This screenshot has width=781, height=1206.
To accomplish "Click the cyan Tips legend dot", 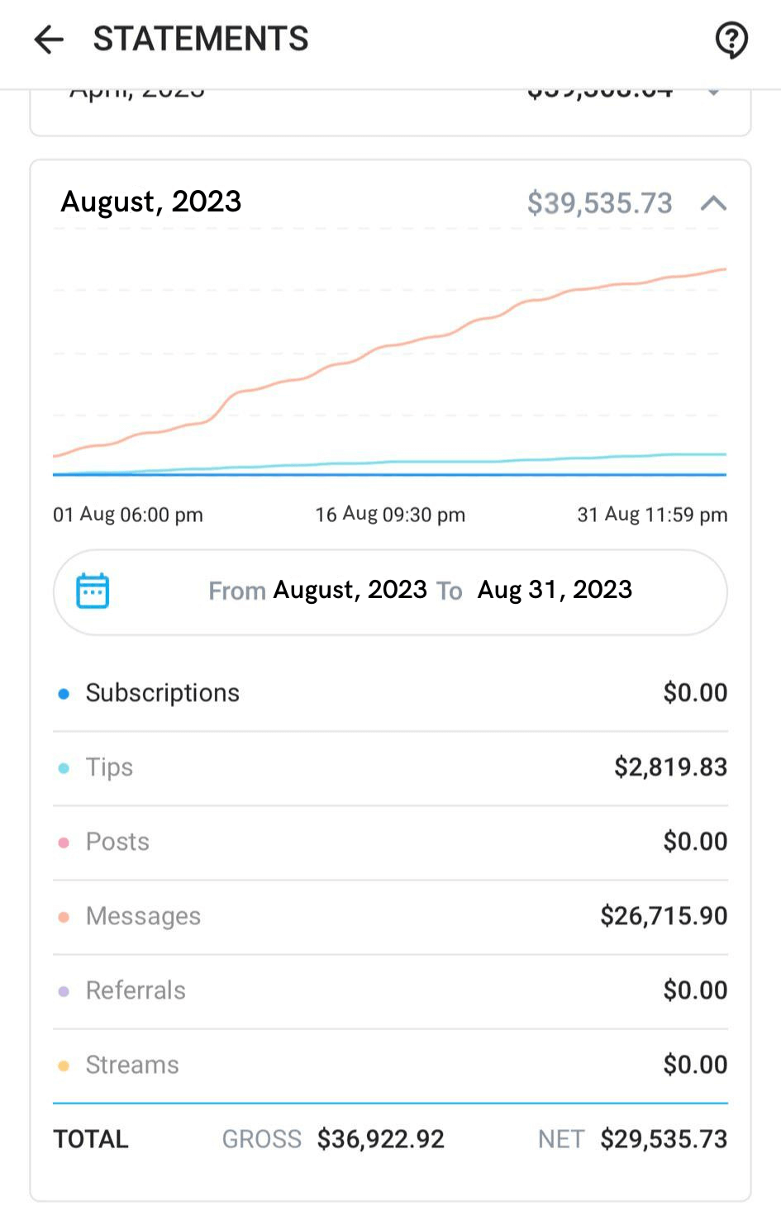I will pyautogui.click(x=64, y=768).
